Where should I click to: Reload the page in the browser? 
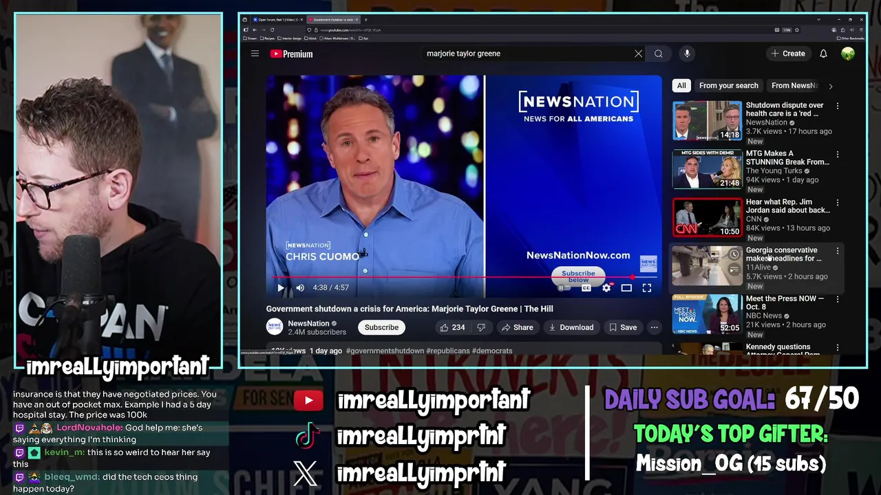pos(272,30)
